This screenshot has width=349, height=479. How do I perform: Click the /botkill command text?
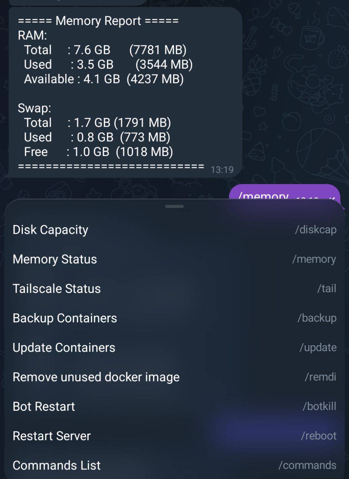(319, 406)
